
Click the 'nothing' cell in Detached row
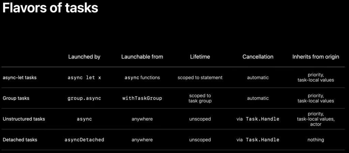[x=316, y=140]
